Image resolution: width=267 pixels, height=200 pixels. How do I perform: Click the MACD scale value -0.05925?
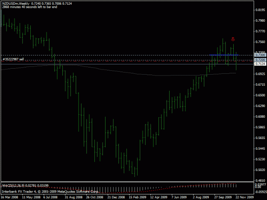click(260, 192)
